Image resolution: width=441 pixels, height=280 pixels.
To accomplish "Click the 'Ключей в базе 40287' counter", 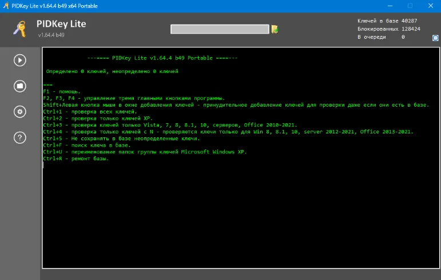I will coord(387,21).
